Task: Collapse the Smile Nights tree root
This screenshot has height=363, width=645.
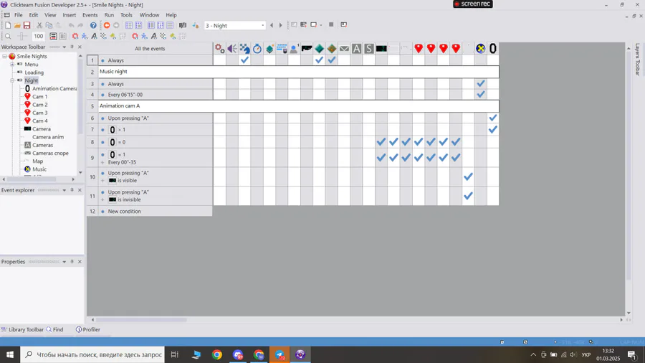Action: [x=4, y=57]
